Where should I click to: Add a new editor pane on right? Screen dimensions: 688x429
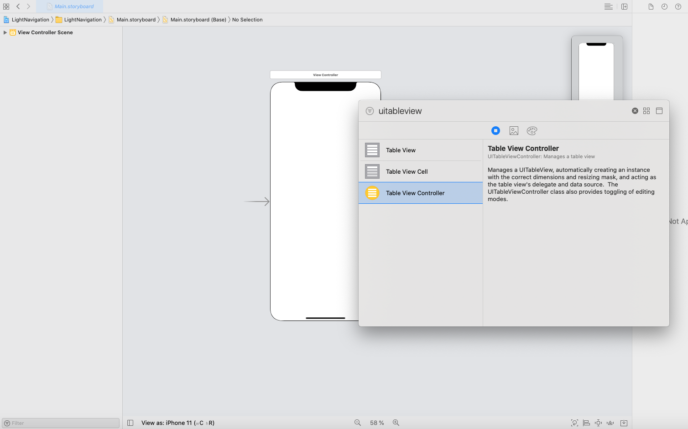coord(624,6)
